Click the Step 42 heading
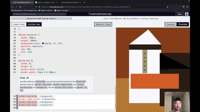Viewport: 200px width, 112px height. [x=24, y=78]
